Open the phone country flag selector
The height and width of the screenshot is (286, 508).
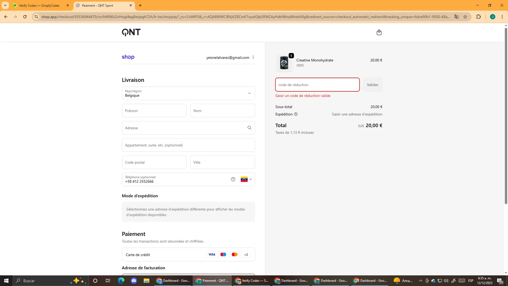point(246,179)
